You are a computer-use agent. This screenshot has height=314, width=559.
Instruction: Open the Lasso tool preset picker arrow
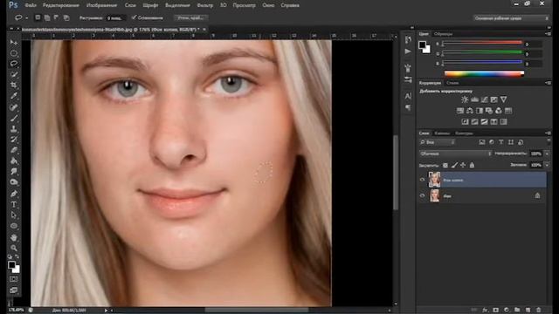coord(26,17)
